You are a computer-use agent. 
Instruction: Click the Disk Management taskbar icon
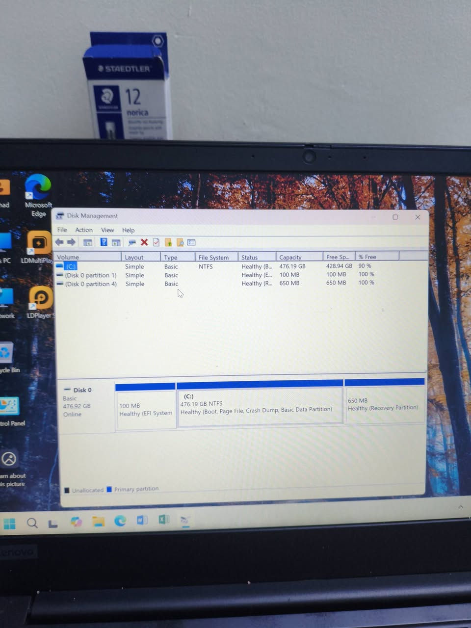[x=185, y=520]
